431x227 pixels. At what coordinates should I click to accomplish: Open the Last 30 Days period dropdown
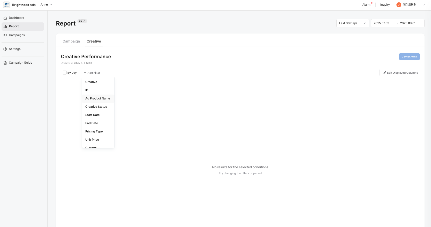pyautogui.click(x=352, y=23)
